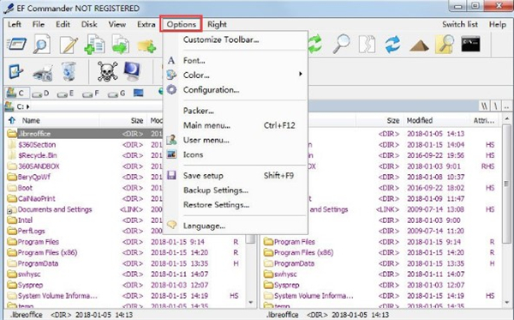Sort by the Modified column header
The image size is (514, 320).
pos(420,120)
